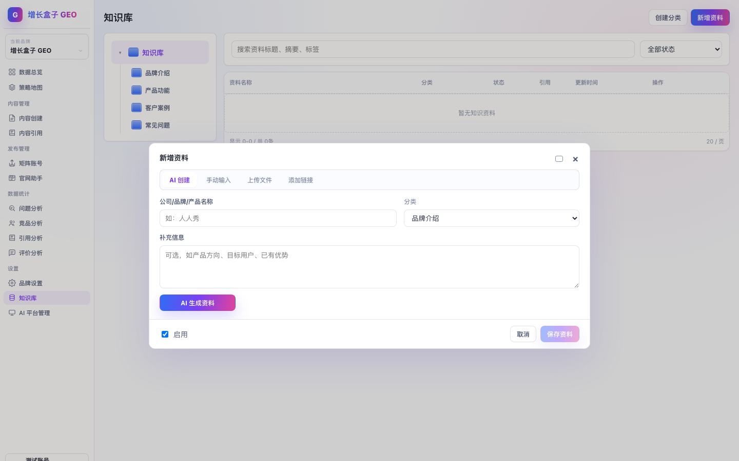Click the folder icon of 知识库 root
This screenshot has height=461, width=739.
(133, 52)
